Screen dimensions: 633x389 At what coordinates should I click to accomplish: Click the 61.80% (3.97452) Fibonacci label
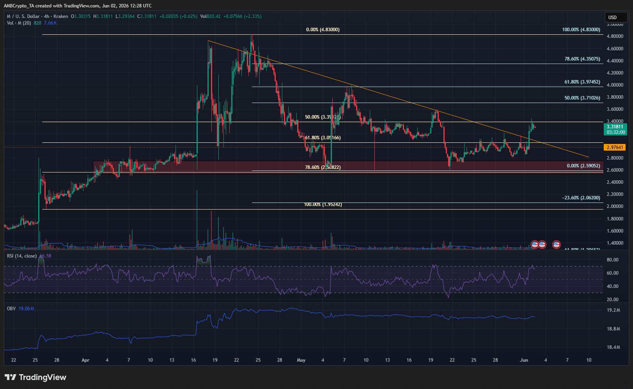[582, 82]
